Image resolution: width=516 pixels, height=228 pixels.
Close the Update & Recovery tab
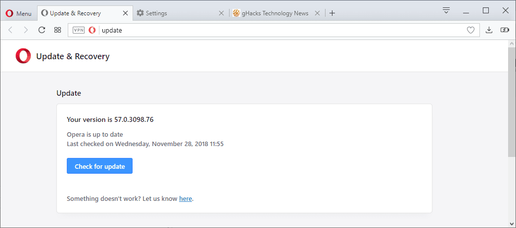(x=125, y=13)
